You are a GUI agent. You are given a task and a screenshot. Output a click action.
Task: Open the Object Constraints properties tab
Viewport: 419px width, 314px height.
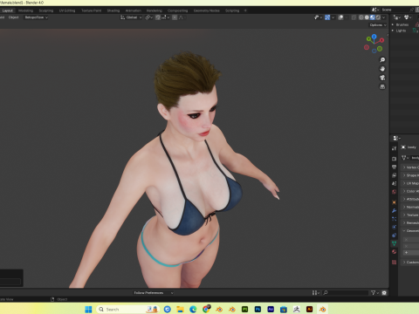point(395,235)
